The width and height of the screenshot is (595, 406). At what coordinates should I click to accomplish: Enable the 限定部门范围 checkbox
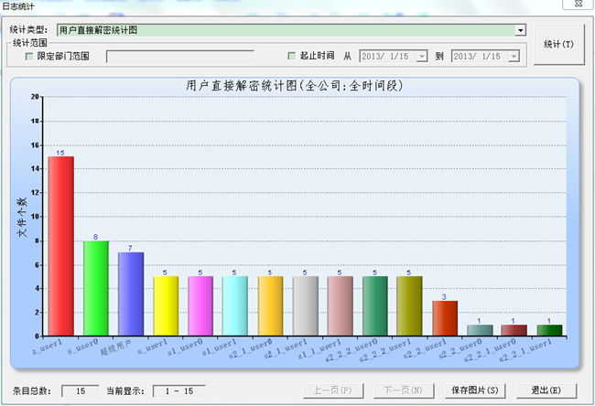29,56
